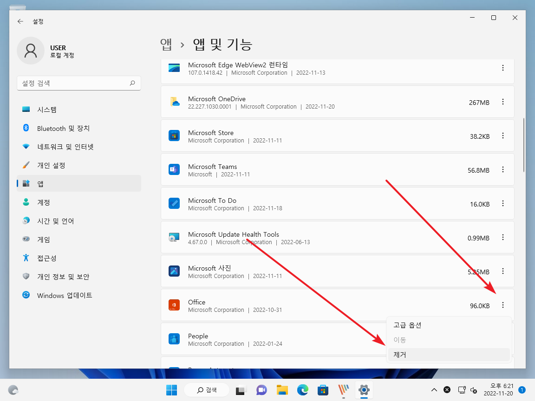Open more options for Microsoft Update Health Tools

502,237
